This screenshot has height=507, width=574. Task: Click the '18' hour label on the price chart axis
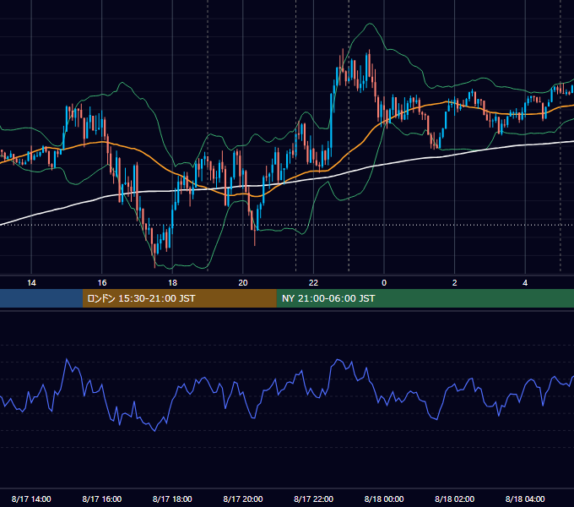pos(172,282)
